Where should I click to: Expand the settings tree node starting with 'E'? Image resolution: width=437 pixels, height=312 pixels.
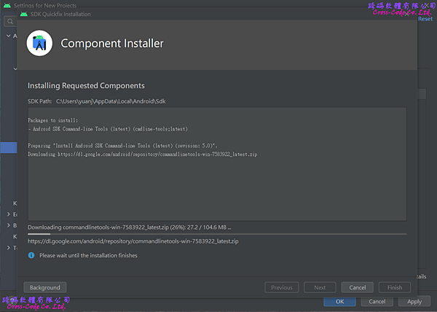tap(9, 214)
